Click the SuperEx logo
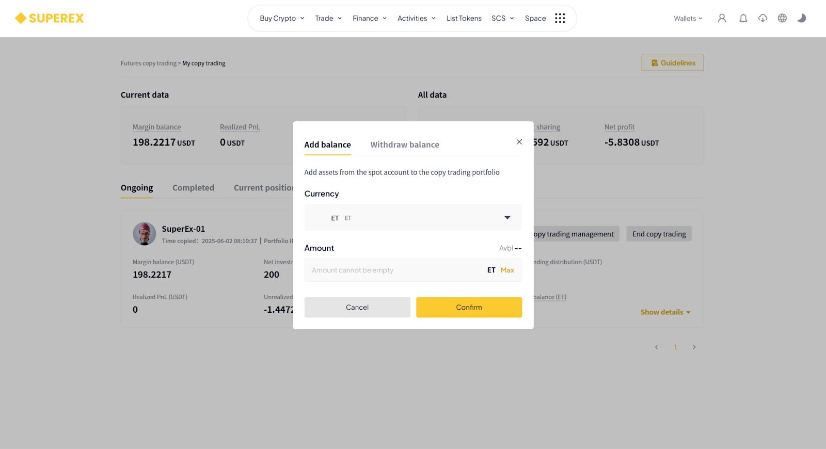The image size is (826, 449). [x=50, y=18]
